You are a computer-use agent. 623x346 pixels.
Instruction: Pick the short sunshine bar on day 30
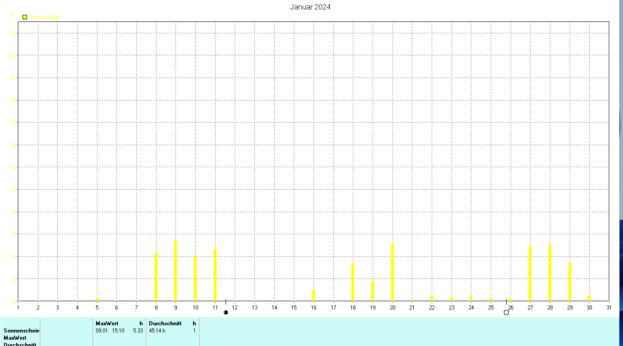tap(589, 298)
